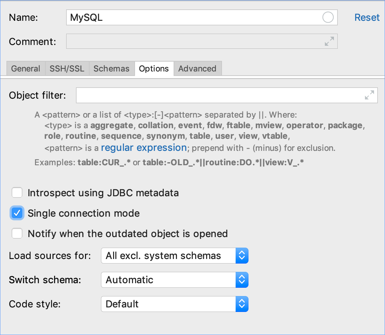385x335 pixels.
Task: Enable Notify when the outdated object is opened
Action: (x=17, y=233)
